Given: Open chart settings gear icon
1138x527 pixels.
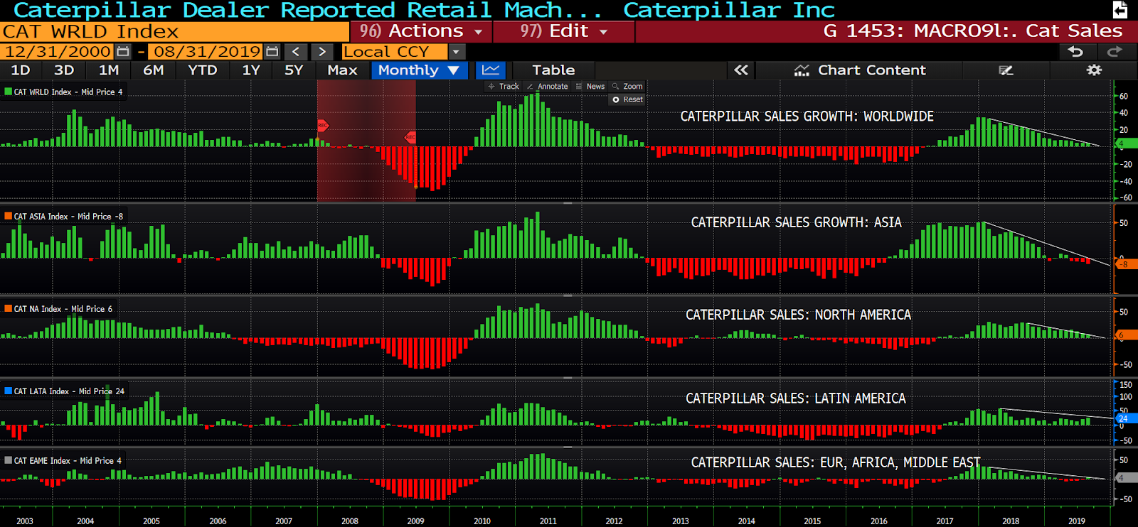Looking at the screenshot, I should click(1094, 70).
